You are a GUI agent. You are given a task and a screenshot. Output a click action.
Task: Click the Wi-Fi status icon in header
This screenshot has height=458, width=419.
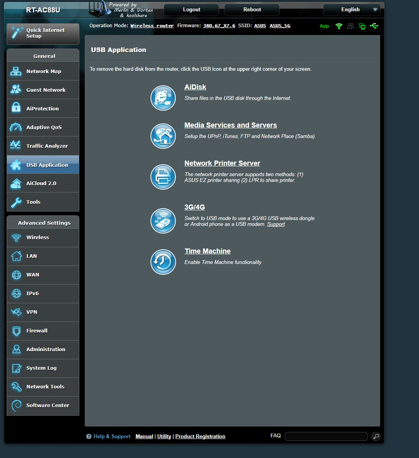tap(339, 26)
